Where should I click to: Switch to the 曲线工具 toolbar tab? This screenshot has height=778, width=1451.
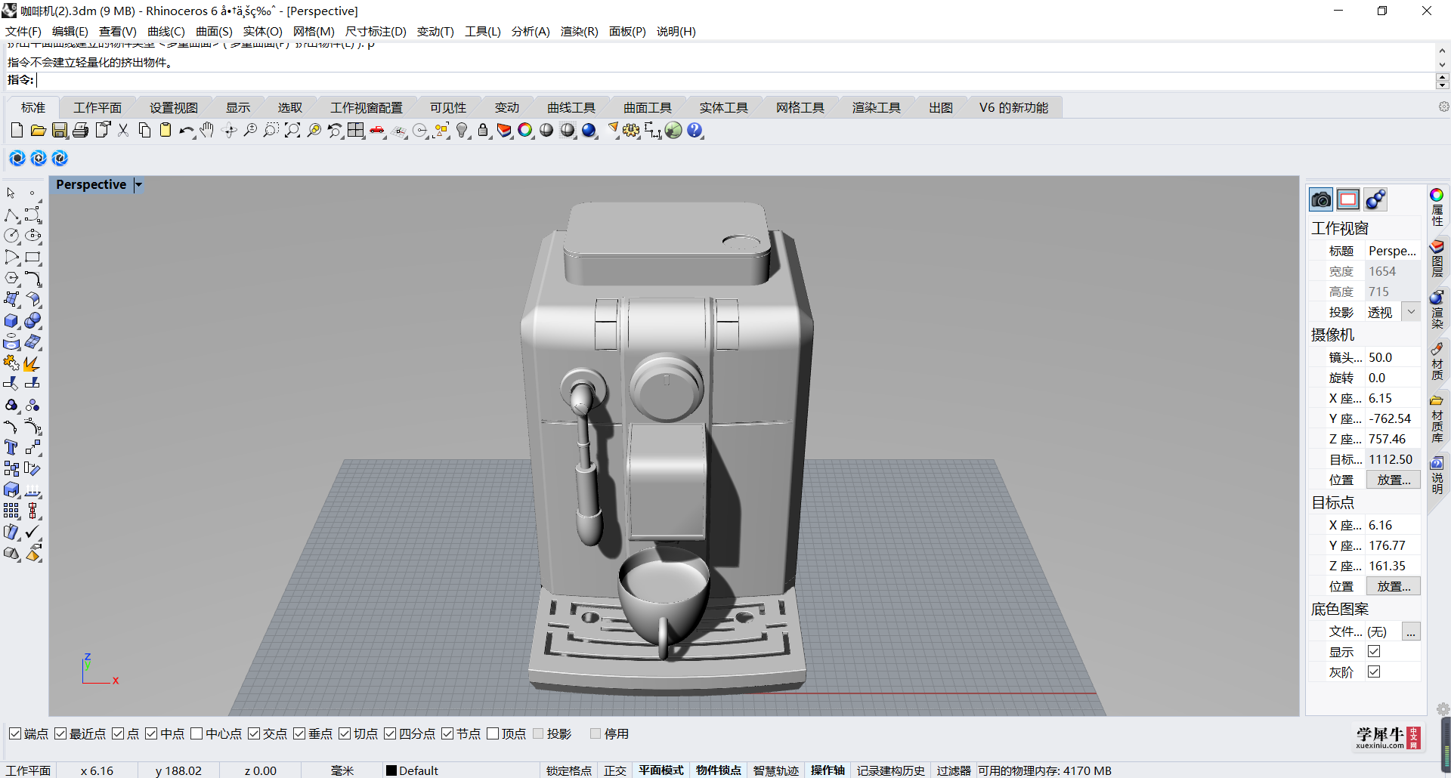tap(571, 108)
